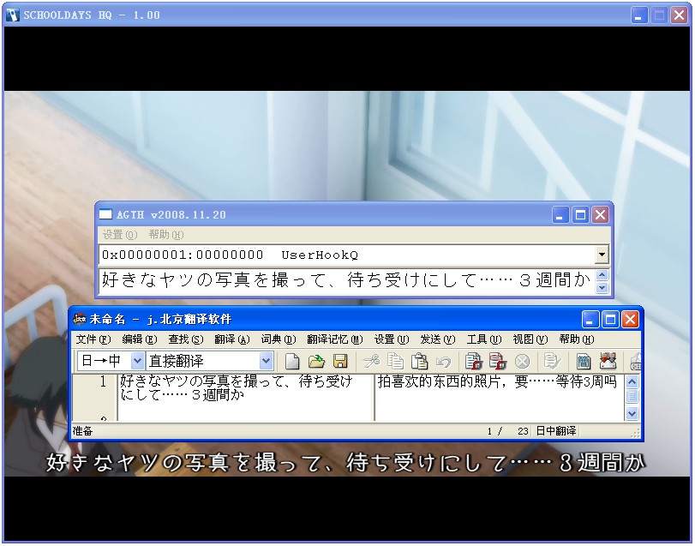Open the 工具(U) menu
Image resolution: width=695 pixels, height=546 pixels.
click(484, 339)
